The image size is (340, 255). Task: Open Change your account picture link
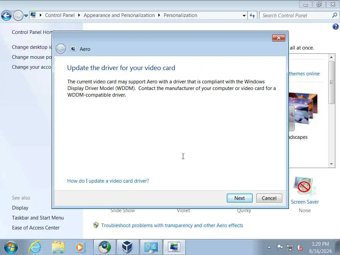click(x=32, y=67)
